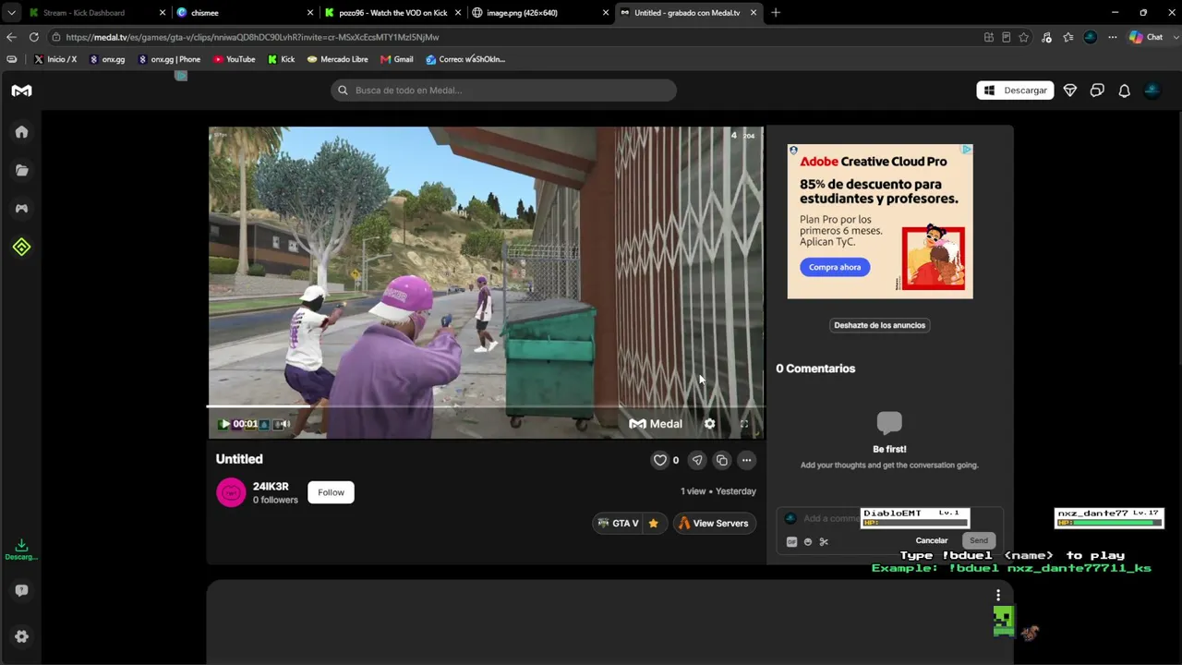This screenshot has width=1182, height=665.
Task: Select the green diamond icon in sidebar
Action: [x=21, y=247]
